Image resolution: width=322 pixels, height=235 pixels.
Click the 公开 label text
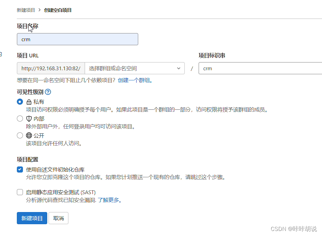coord(39,135)
